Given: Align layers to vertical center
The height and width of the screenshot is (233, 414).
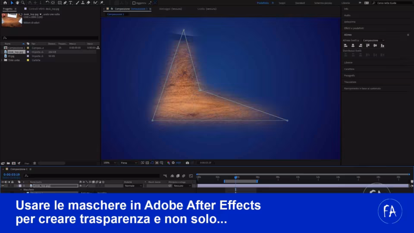Looking at the screenshot, I should pyautogui.click(x=375, y=46).
